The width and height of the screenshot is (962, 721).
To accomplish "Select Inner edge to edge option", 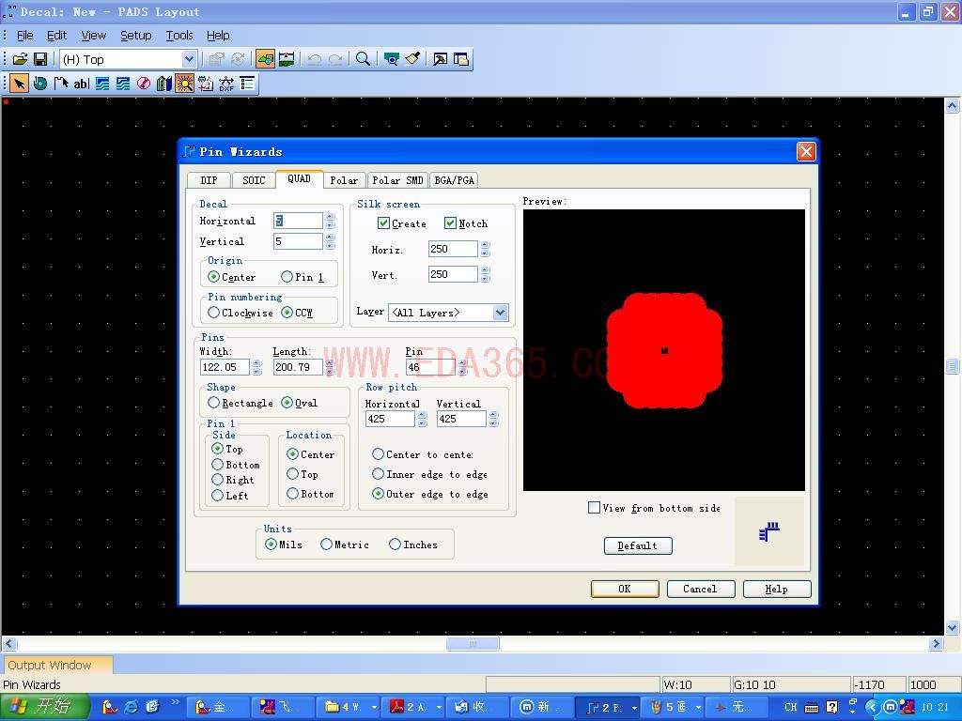I will pos(378,473).
